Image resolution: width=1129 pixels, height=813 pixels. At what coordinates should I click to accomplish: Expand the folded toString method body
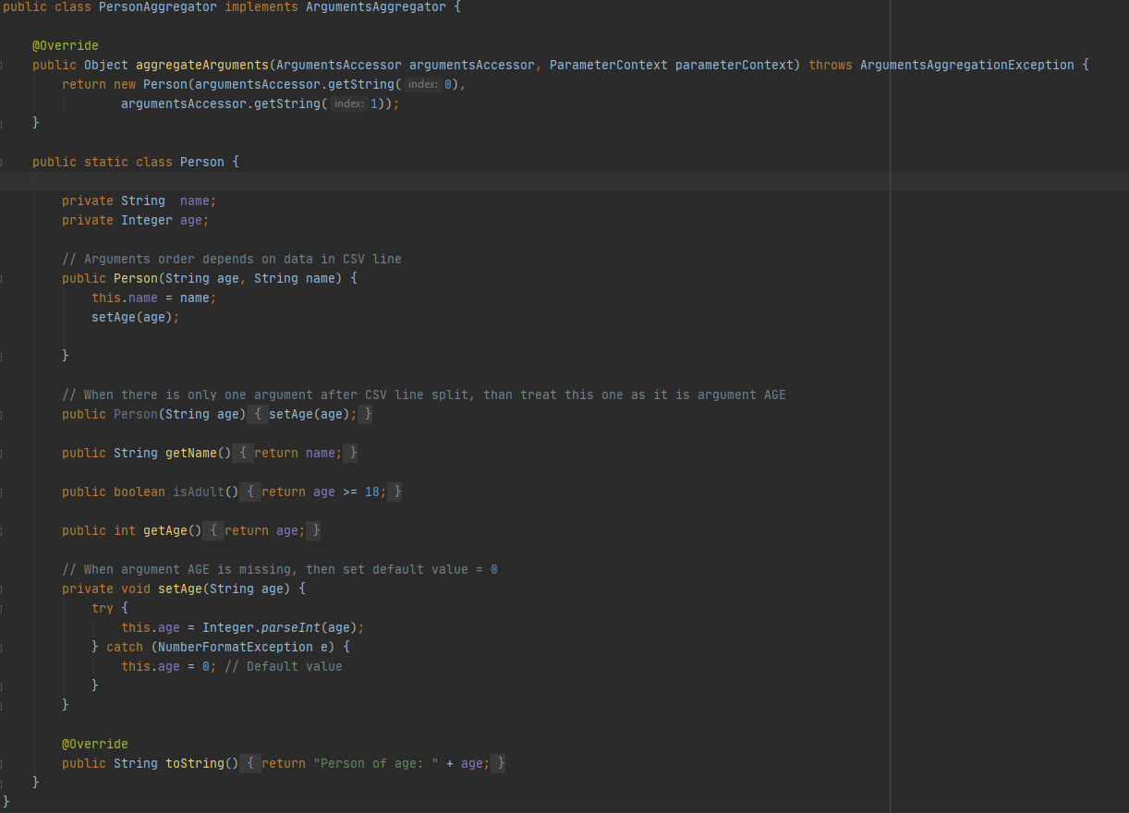[251, 763]
